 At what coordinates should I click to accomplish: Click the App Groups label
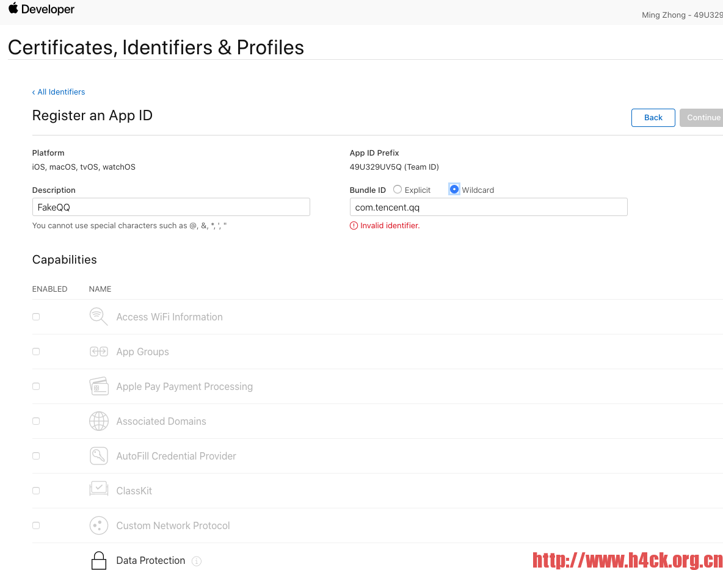[142, 352]
